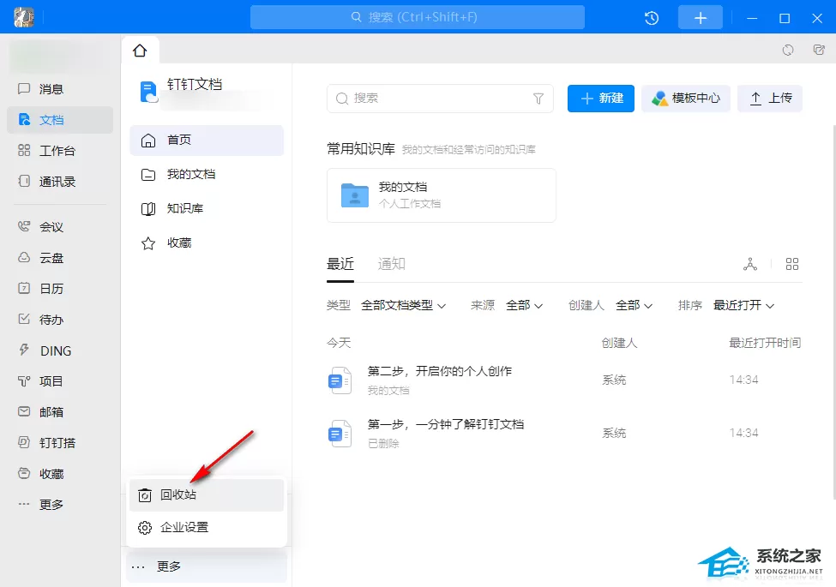The image size is (836, 587).
Task: Open the 来源 全部 dropdown
Action: [524, 306]
